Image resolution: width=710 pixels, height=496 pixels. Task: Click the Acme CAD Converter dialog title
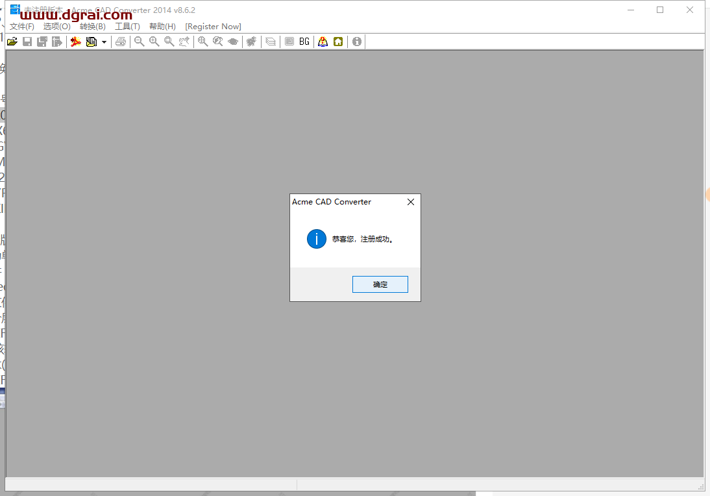[332, 202]
